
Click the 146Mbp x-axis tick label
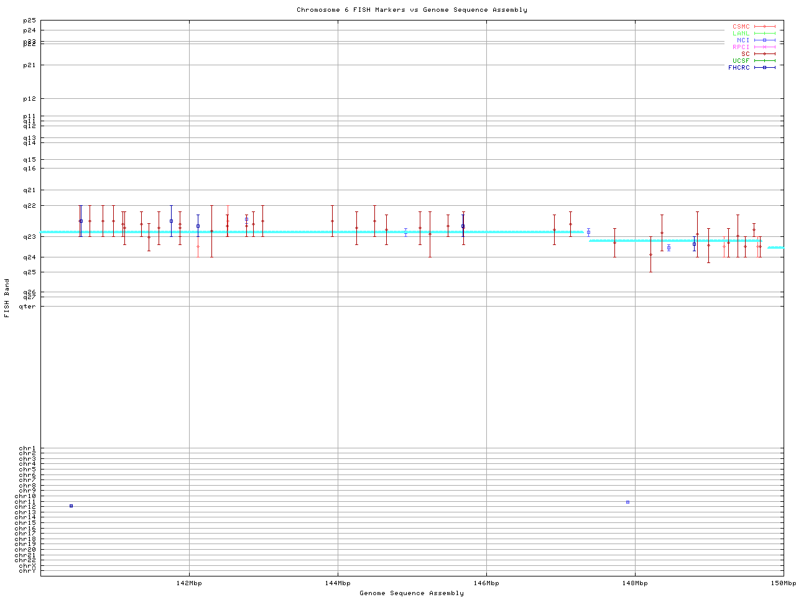[486, 583]
